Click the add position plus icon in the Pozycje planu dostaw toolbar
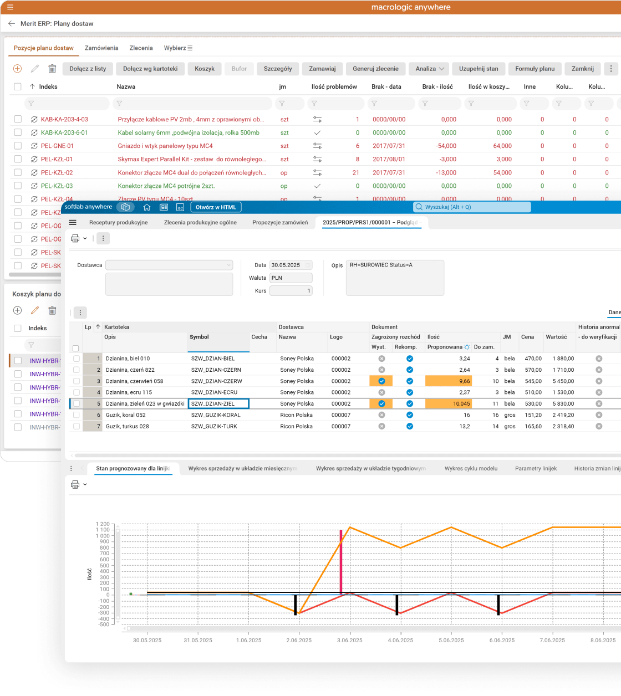Image resolution: width=621 pixels, height=696 pixels. (17, 69)
